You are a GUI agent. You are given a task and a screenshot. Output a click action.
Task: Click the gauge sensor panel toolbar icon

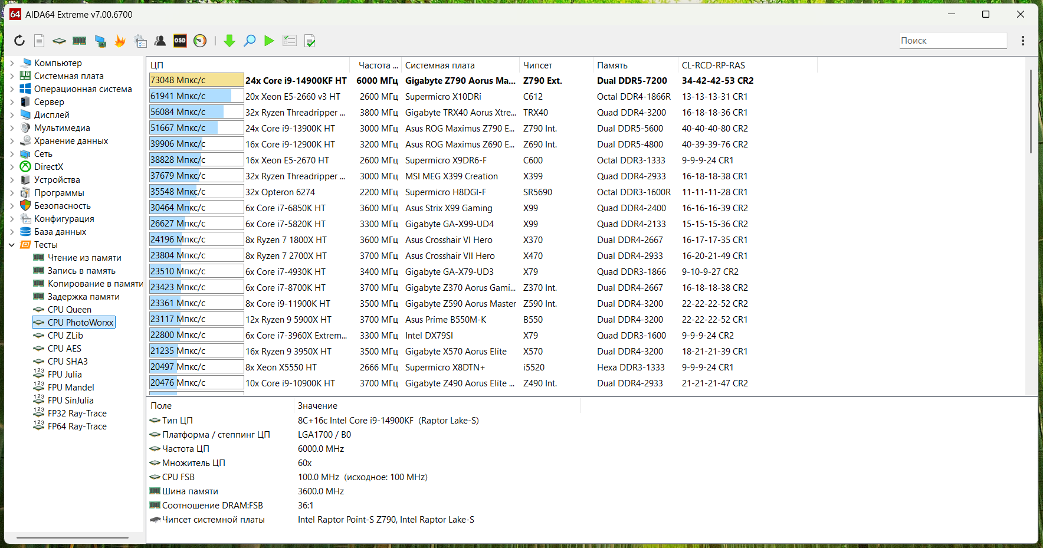click(200, 41)
